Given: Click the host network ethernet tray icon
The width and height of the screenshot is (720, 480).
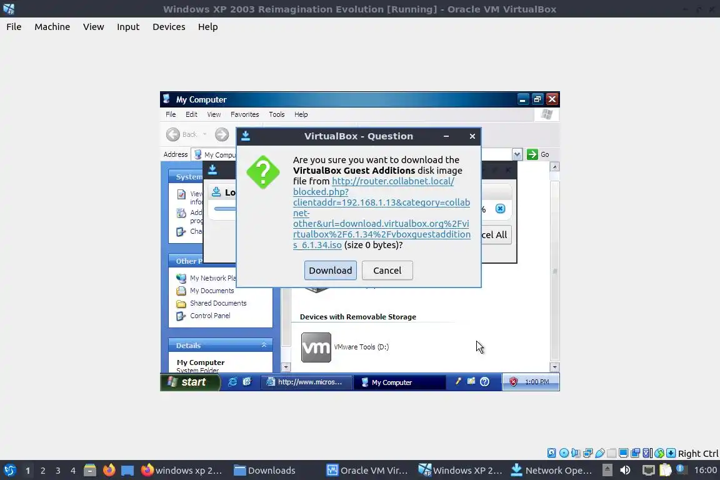Looking at the screenshot, I should click(648, 470).
